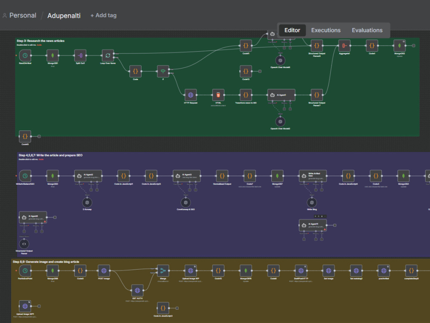The width and height of the screenshot is (430, 323).
Task: Select the Code7 node
Action: coord(249,176)
